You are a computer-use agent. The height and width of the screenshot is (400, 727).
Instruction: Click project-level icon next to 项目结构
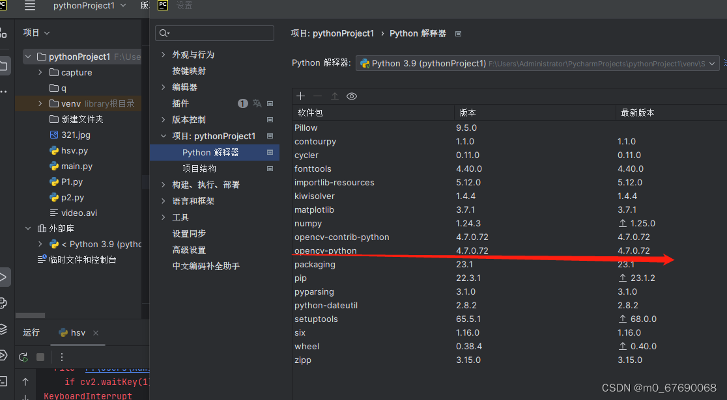pos(270,168)
